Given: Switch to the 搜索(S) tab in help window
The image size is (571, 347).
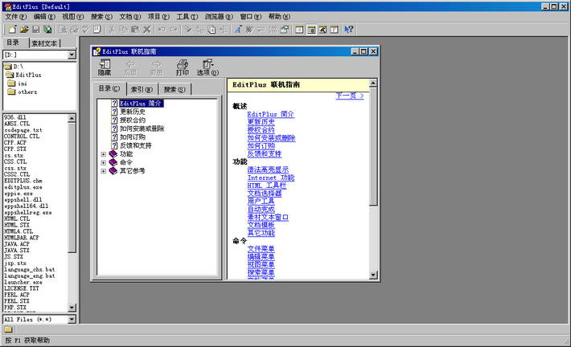Looking at the screenshot, I should click(175, 89).
